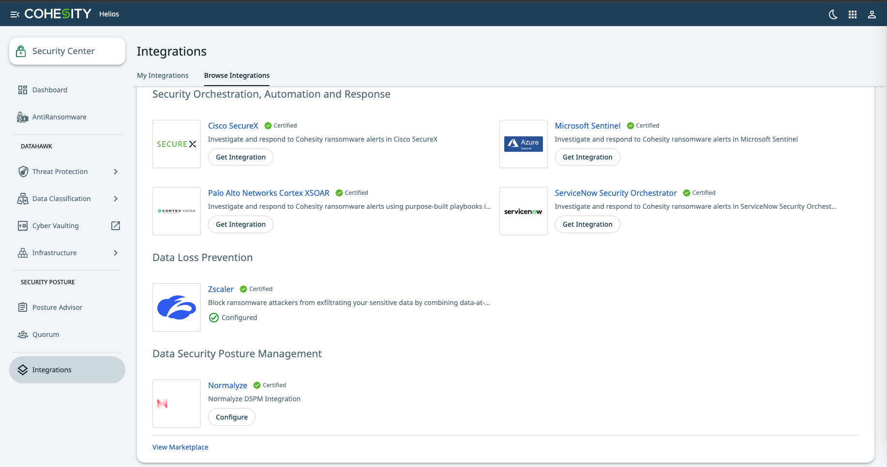Expand the Infrastructure menu arrow
This screenshot has width=887, height=467.
click(x=116, y=253)
